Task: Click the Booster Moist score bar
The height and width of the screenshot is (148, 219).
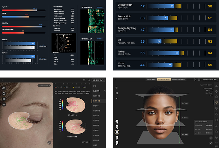Action: (x=162, y=18)
